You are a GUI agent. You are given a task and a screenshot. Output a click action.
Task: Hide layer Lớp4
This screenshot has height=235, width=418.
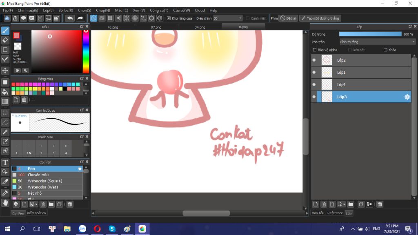click(314, 85)
